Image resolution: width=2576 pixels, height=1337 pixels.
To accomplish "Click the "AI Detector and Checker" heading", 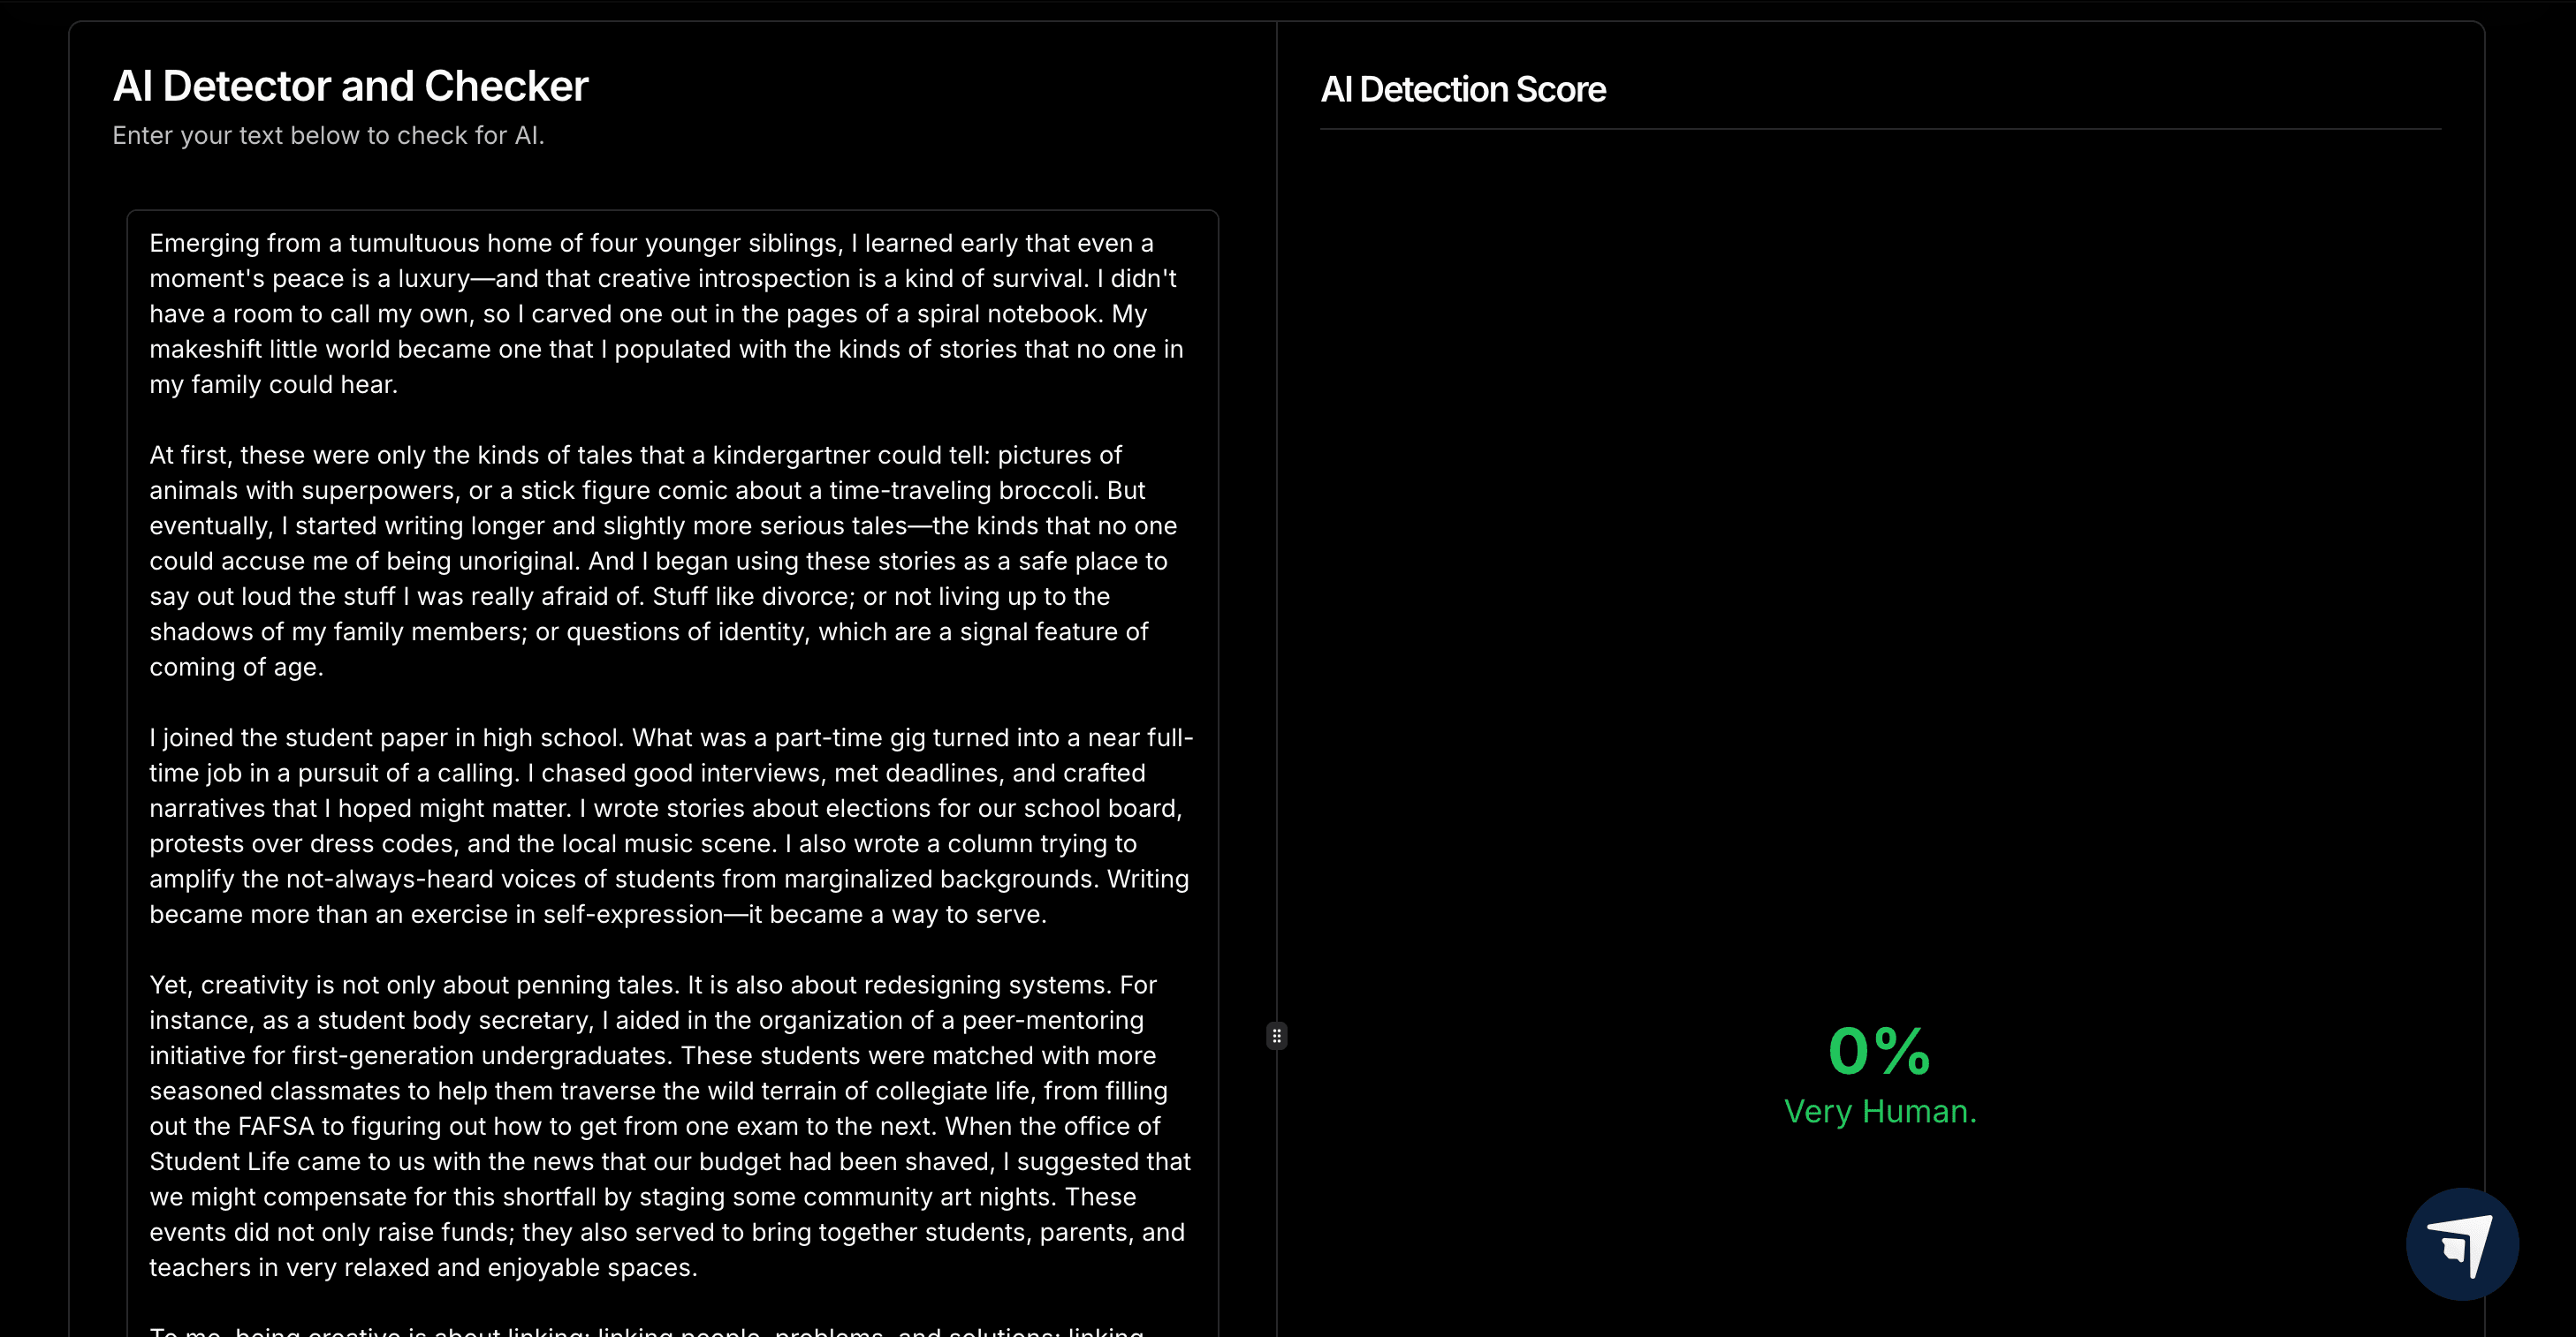I will (350, 86).
